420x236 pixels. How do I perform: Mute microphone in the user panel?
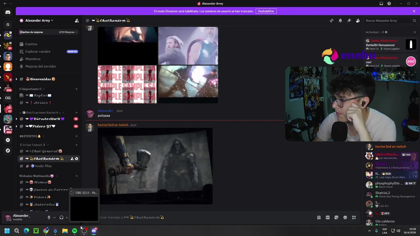coord(49,217)
